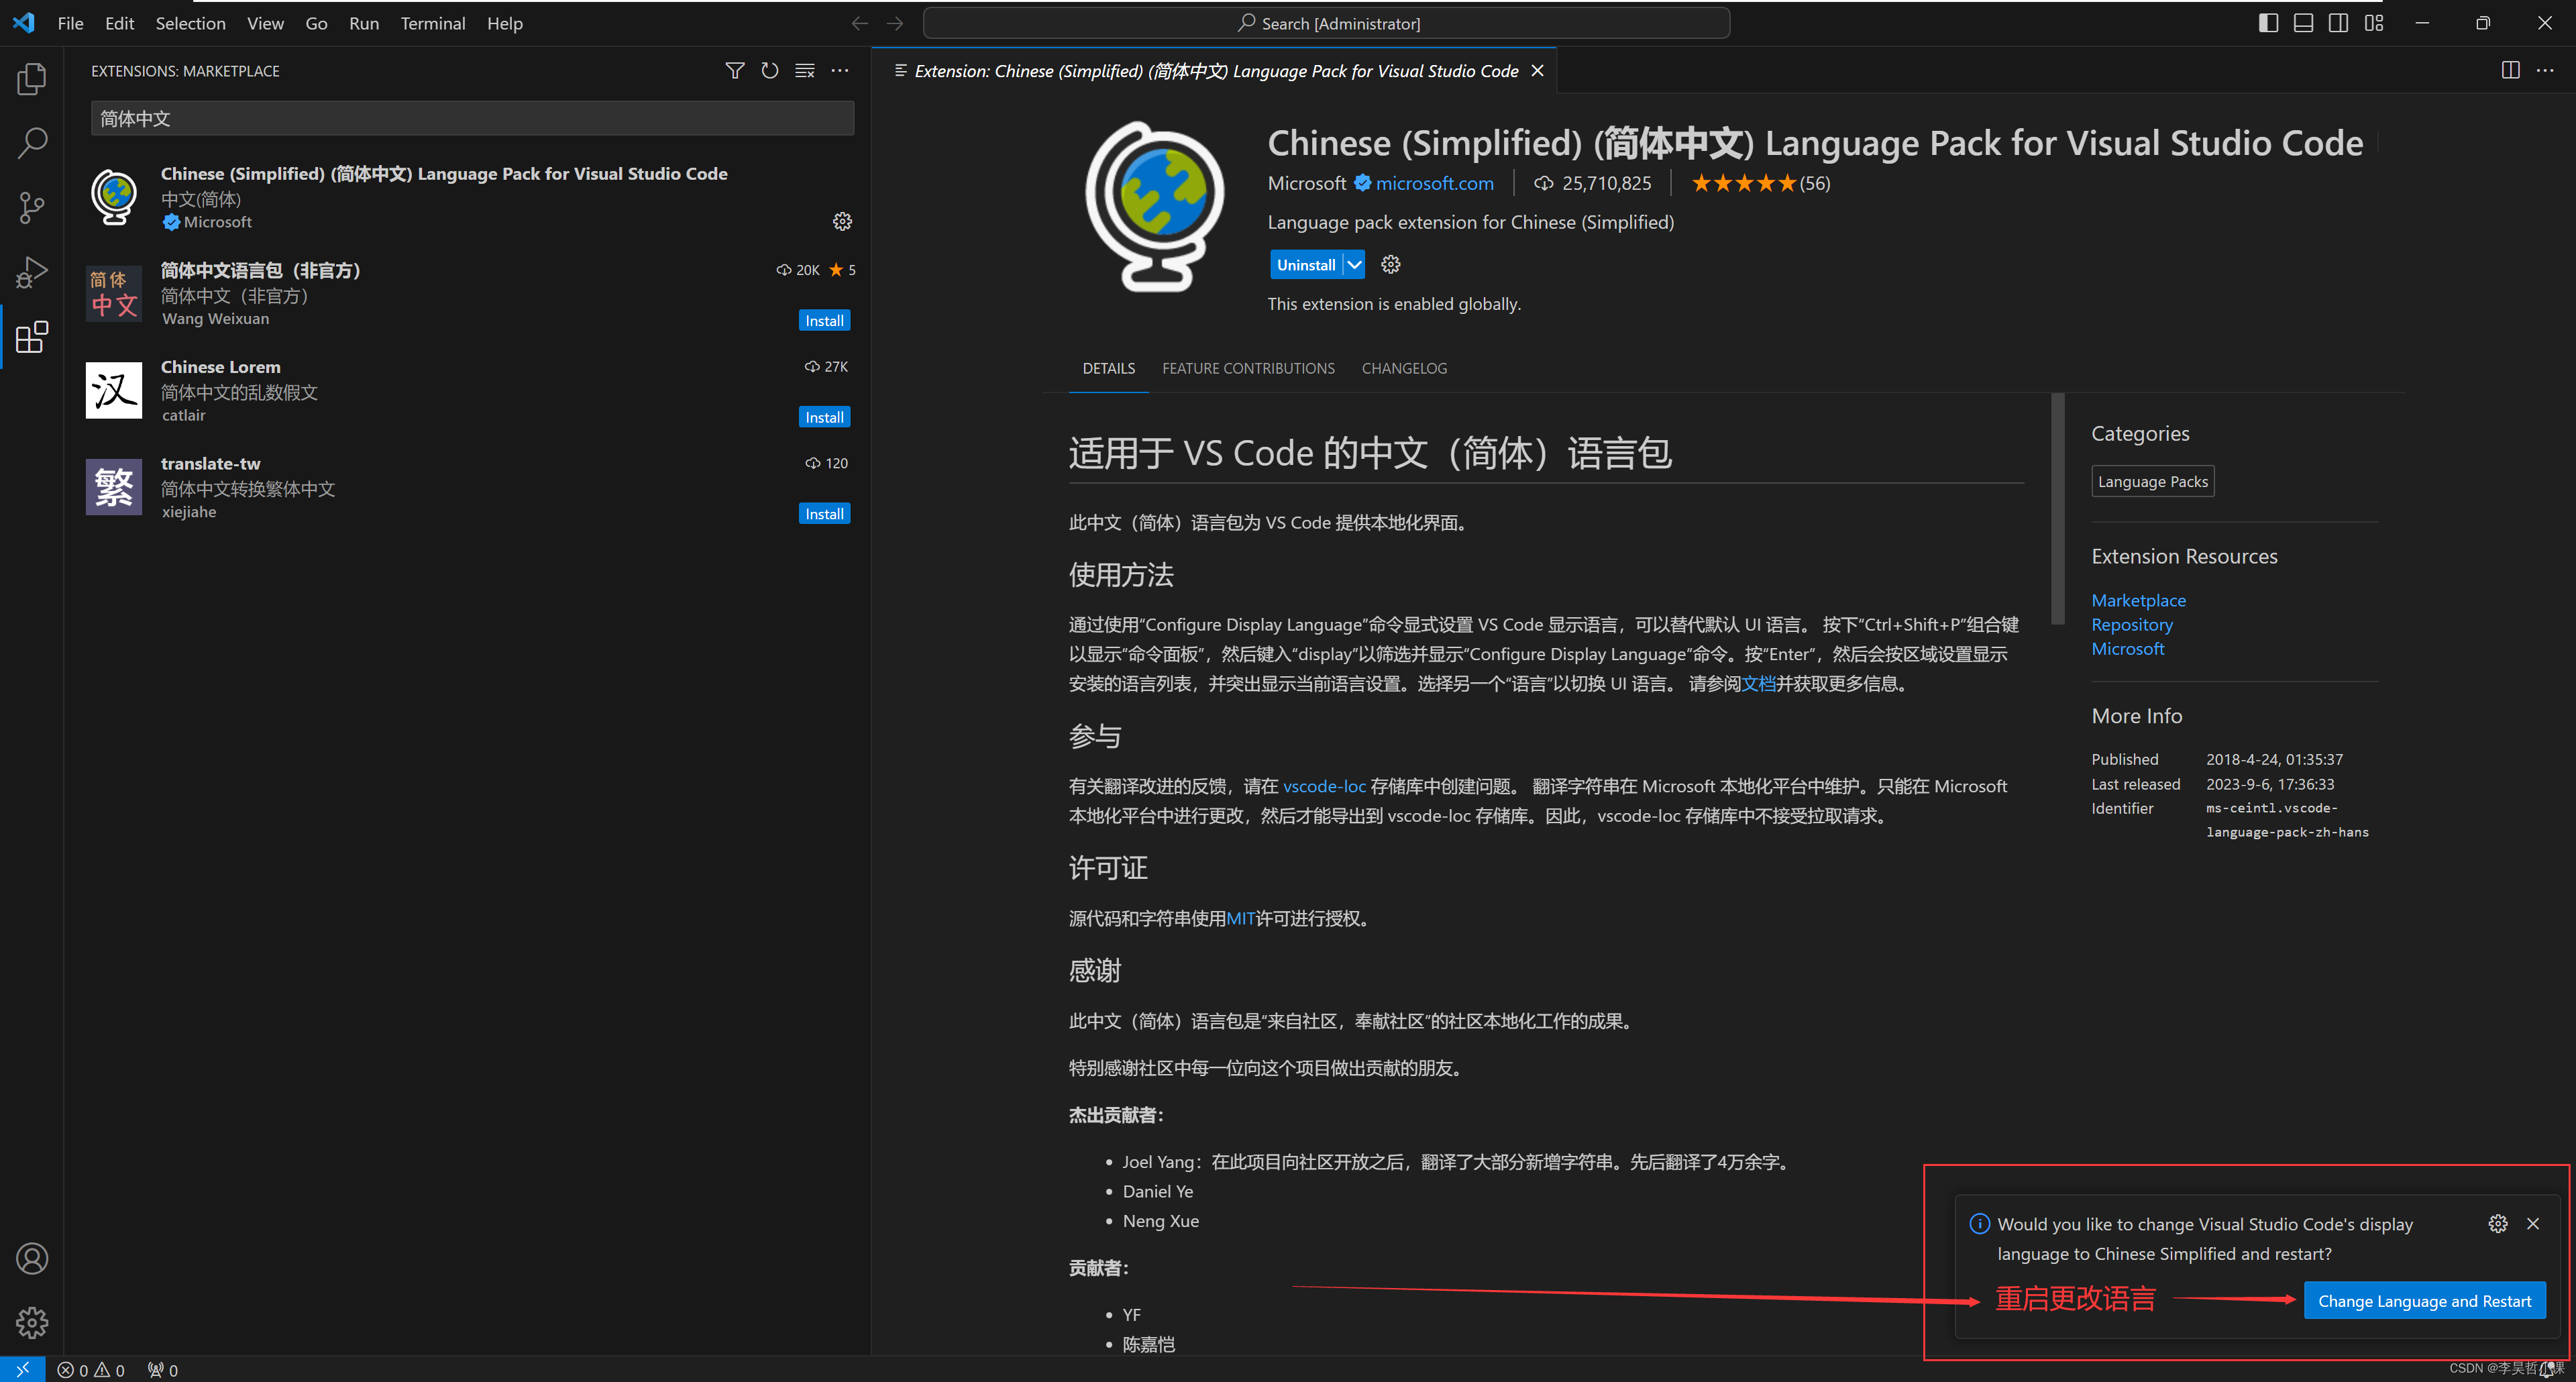Click the star rating of the extension
Viewport: 2576px width, 1382px height.
(1760, 183)
